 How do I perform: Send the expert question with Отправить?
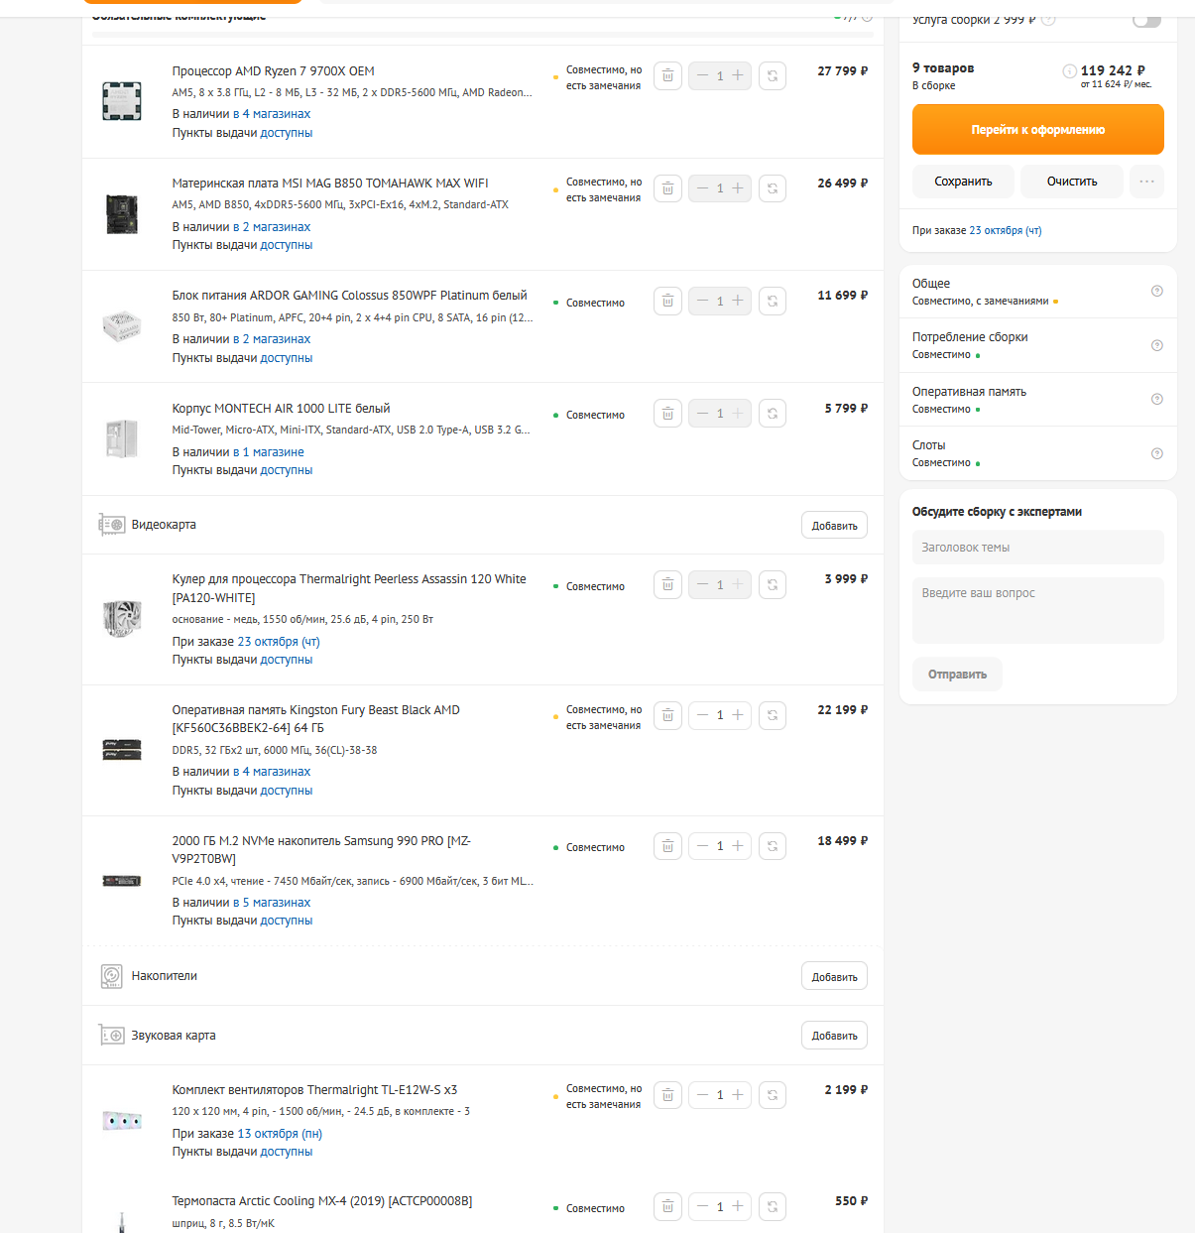pos(957,675)
